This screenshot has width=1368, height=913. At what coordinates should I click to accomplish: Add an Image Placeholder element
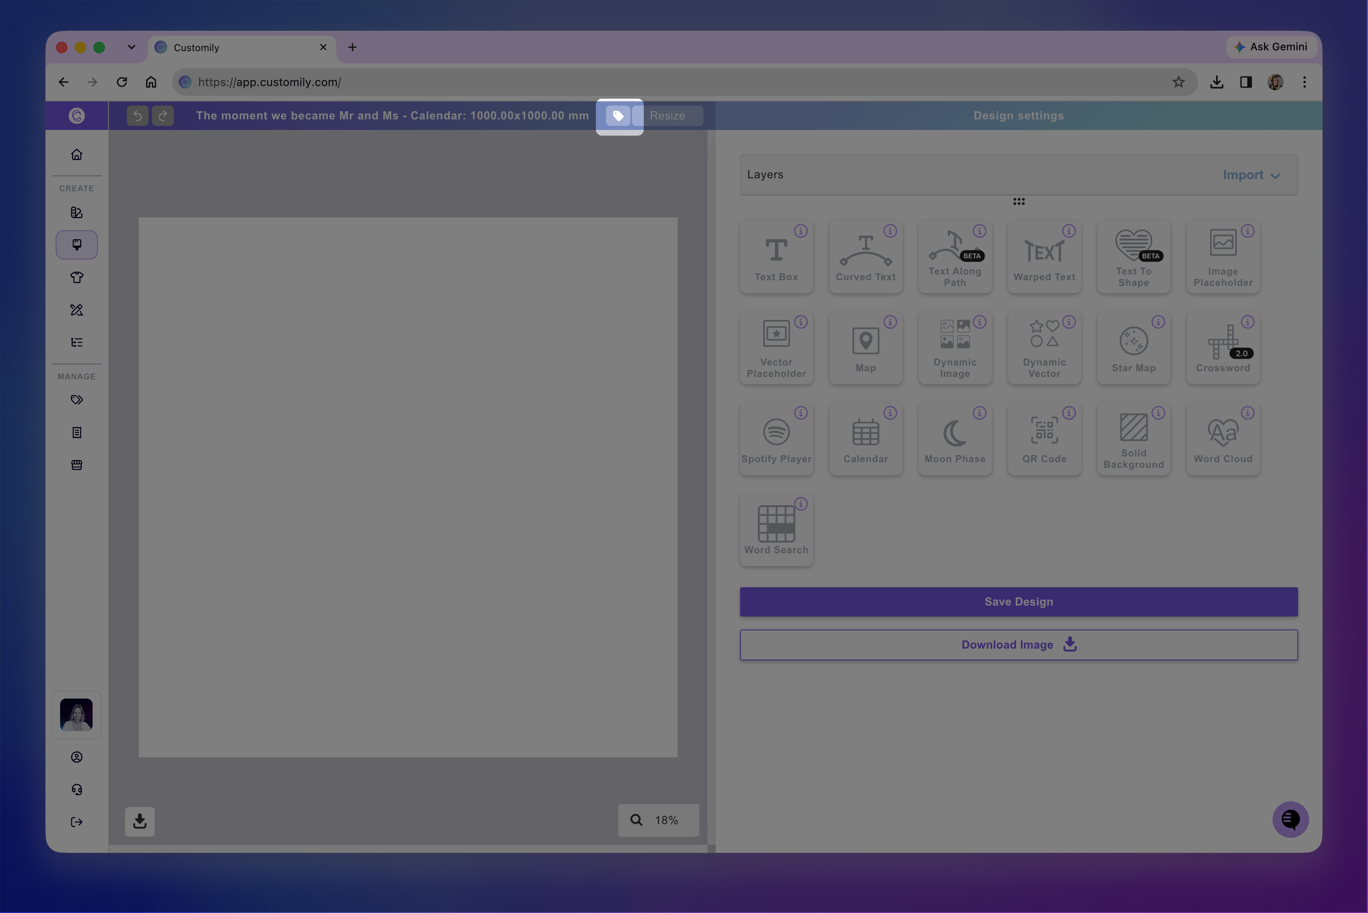click(x=1223, y=257)
